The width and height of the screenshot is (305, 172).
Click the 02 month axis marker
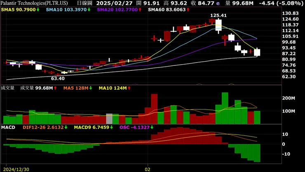click(x=148, y=170)
